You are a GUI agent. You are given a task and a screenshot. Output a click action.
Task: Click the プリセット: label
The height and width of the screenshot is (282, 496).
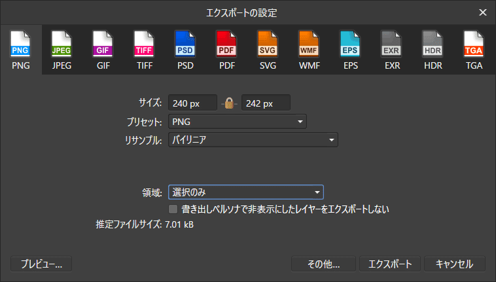pyautogui.click(x=145, y=122)
